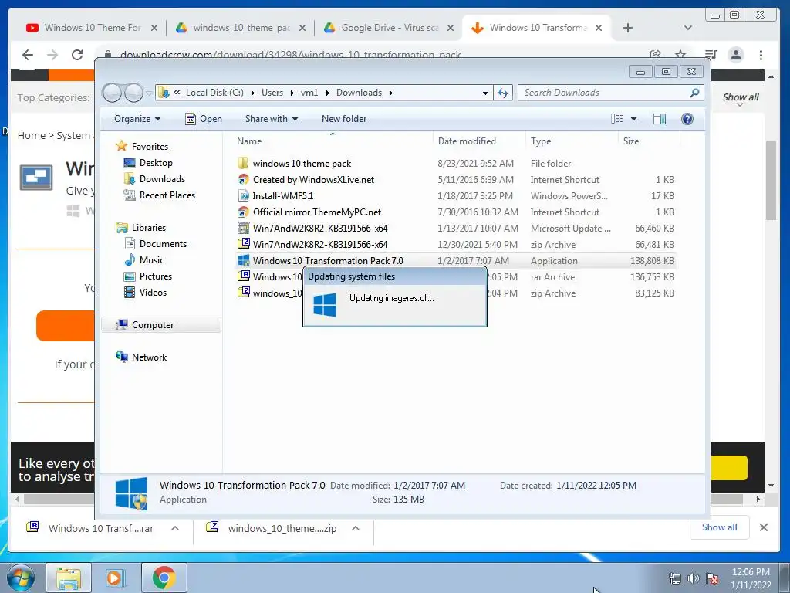The height and width of the screenshot is (593, 790).
Task: Open the Share with dropdown
Action: (x=271, y=119)
